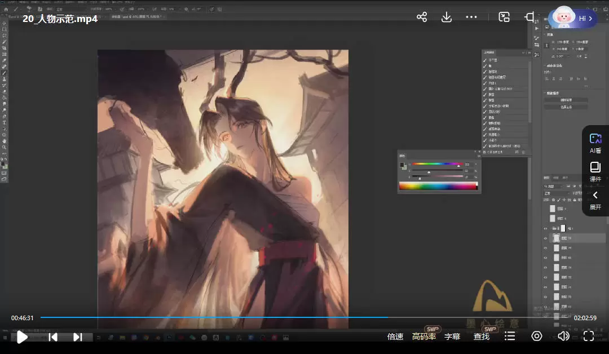This screenshot has height=354, width=609.
Task: Select the 未标题 document tab
Action: point(138,17)
